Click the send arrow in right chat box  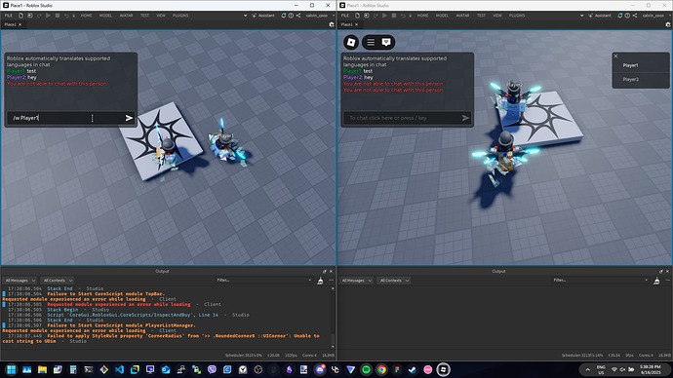click(x=465, y=118)
